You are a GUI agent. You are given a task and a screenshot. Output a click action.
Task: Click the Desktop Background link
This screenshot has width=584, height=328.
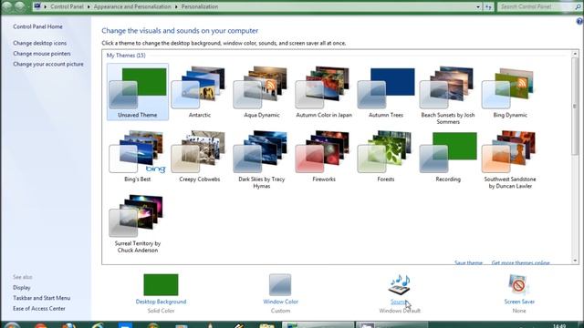tap(161, 302)
